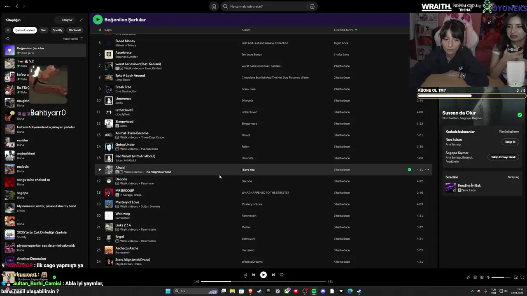Open 'kalbimi 40 yerinden bıçaklayan şarkılar' playlist

(x=45, y=129)
